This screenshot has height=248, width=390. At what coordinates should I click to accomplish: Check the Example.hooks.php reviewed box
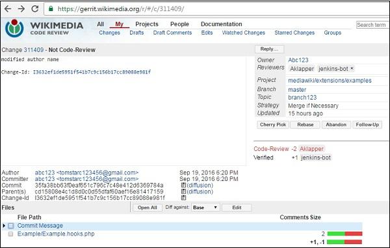[10, 234]
